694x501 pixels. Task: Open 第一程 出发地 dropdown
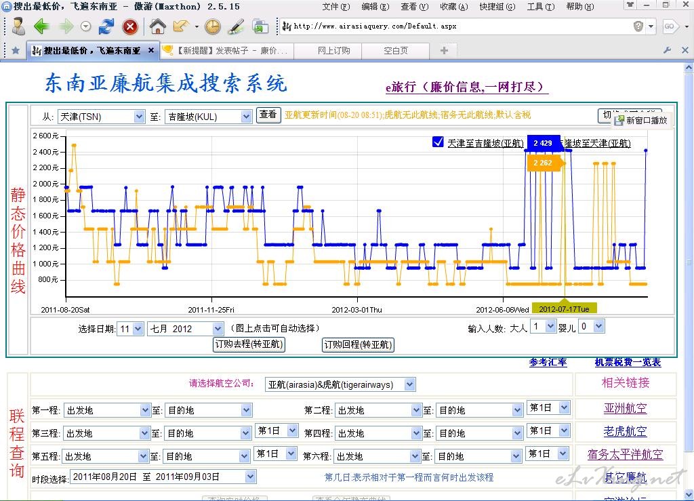pyautogui.click(x=107, y=410)
